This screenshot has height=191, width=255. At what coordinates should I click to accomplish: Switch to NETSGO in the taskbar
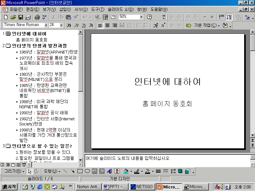(142, 187)
